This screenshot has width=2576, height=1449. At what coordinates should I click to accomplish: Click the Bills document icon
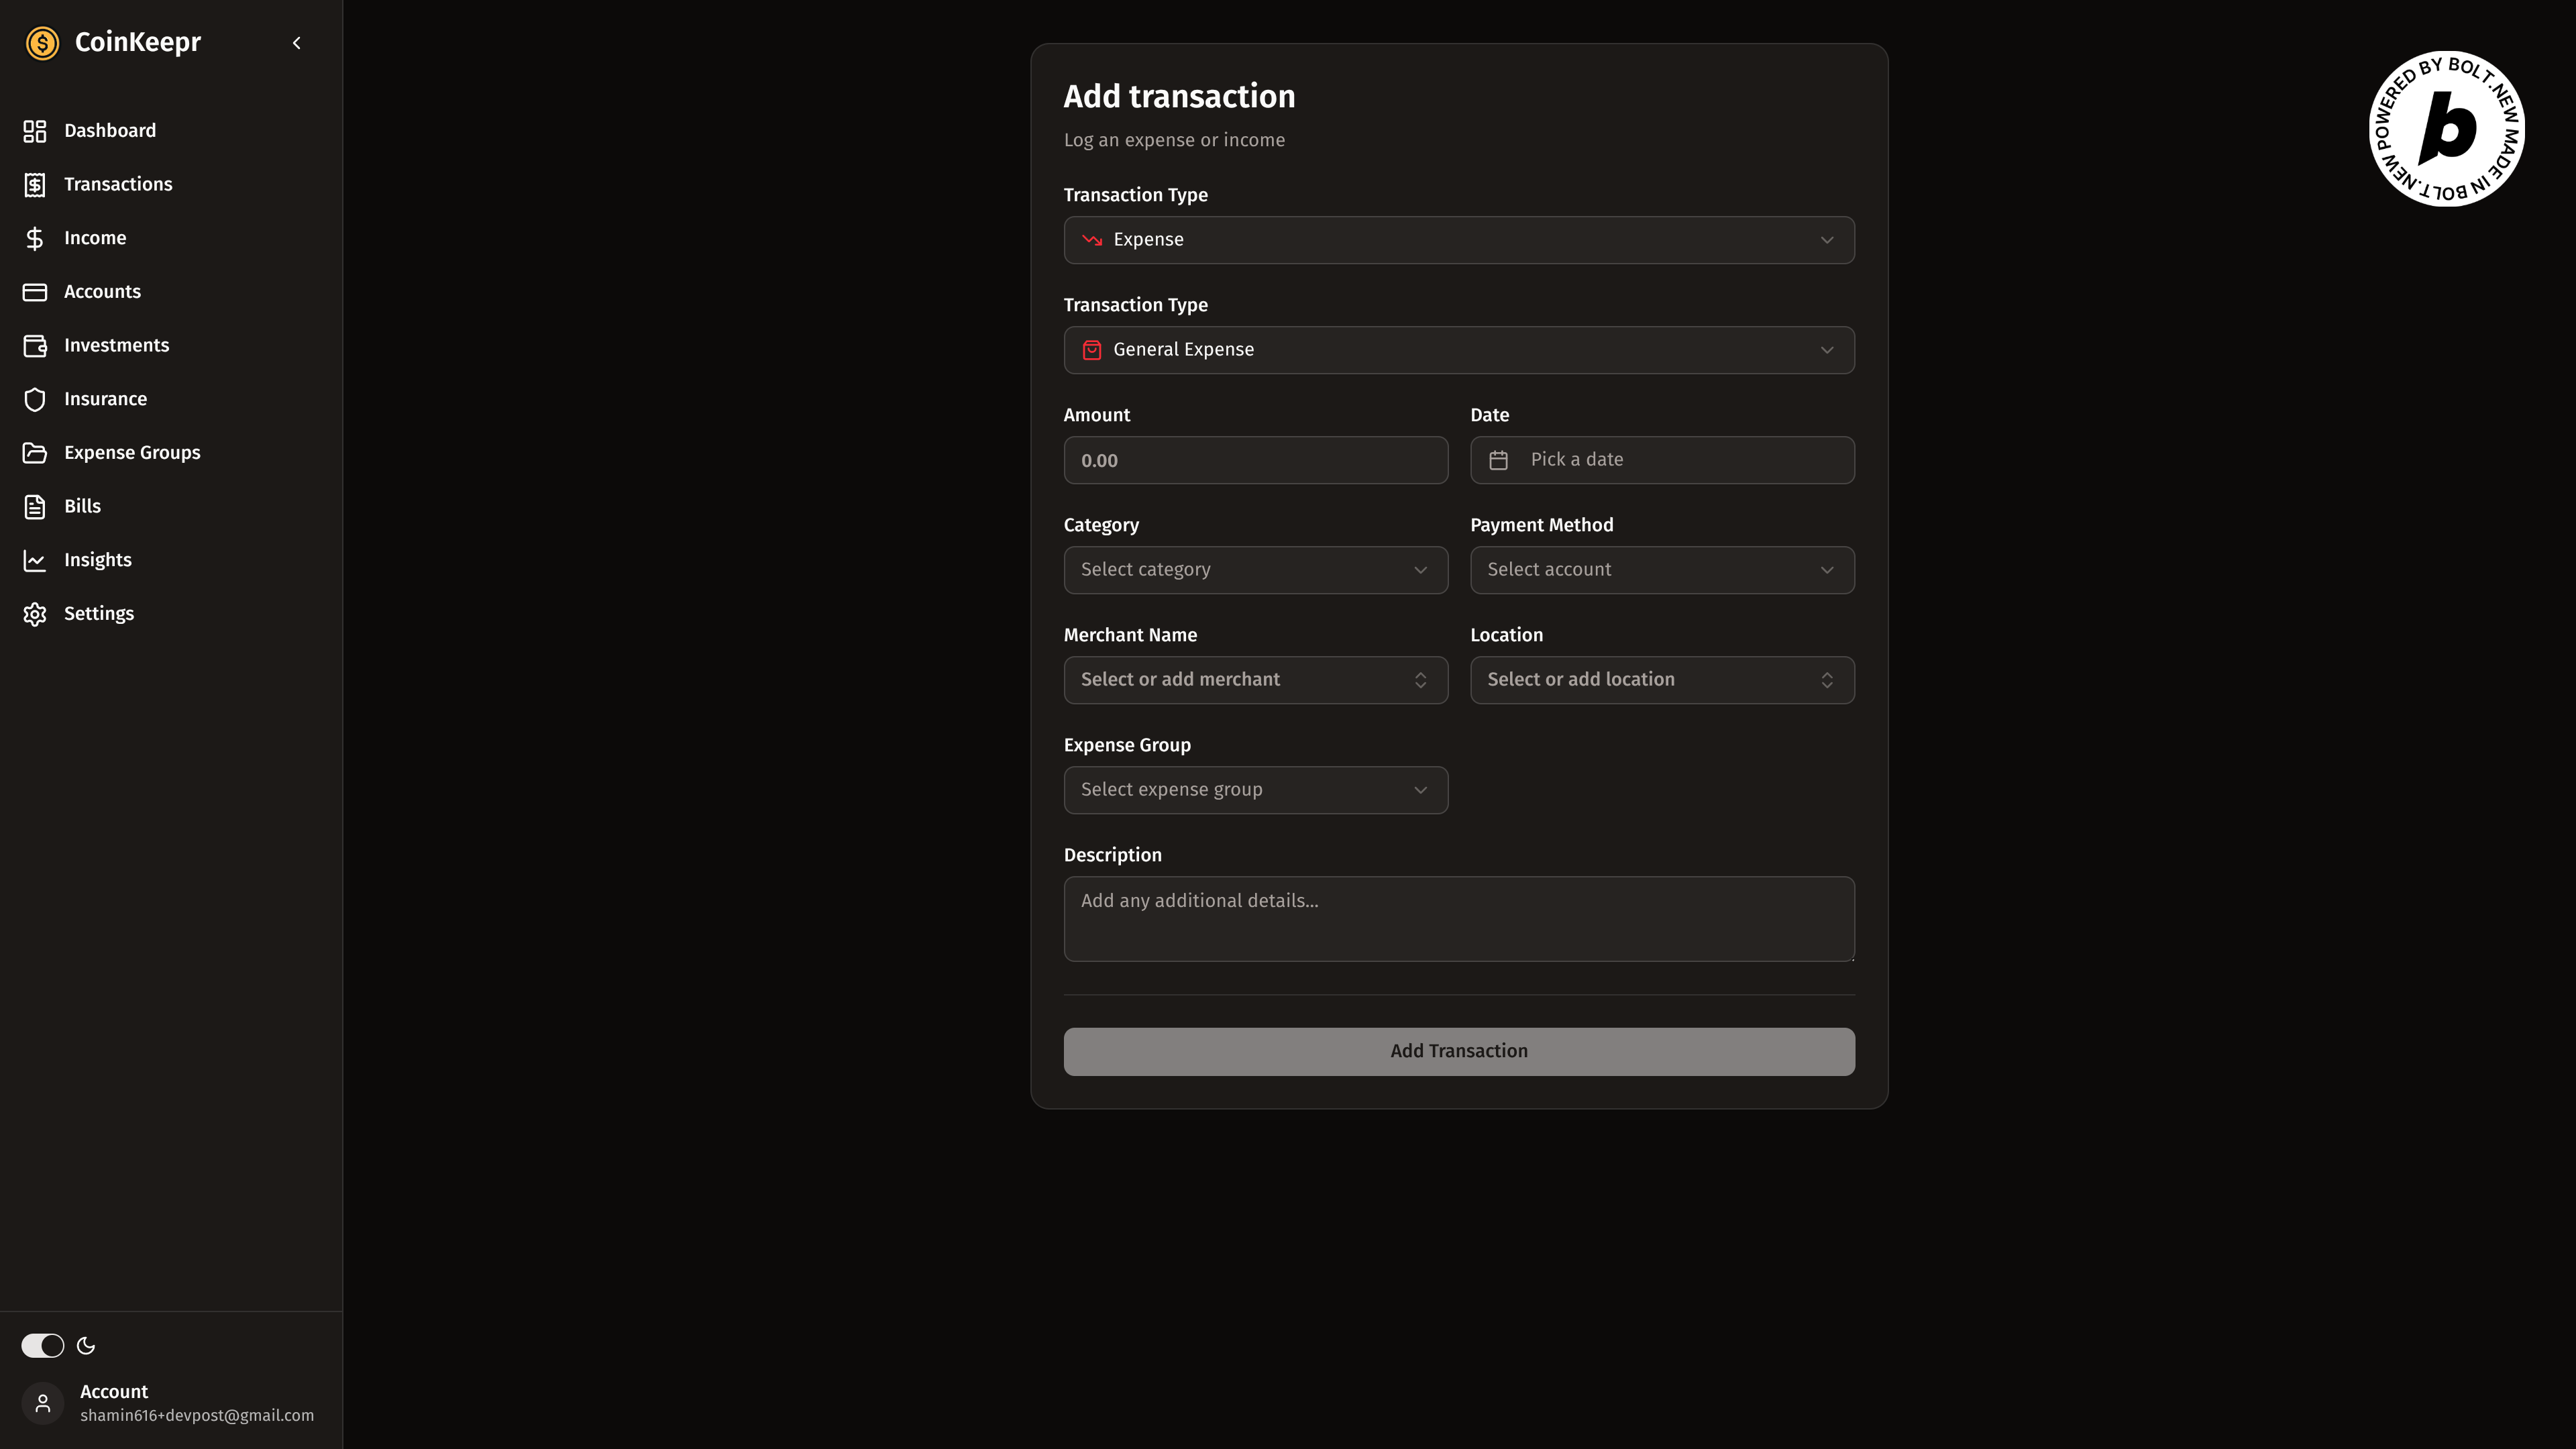pos(35,507)
